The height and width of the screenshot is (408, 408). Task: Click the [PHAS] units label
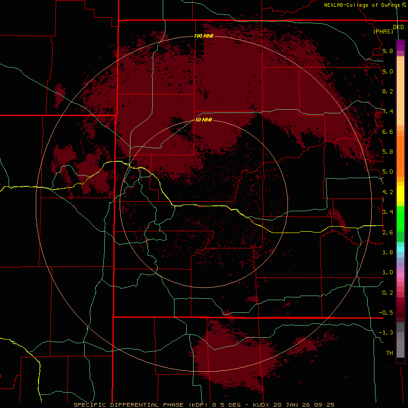pyautogui.click(x=383, y=31)
